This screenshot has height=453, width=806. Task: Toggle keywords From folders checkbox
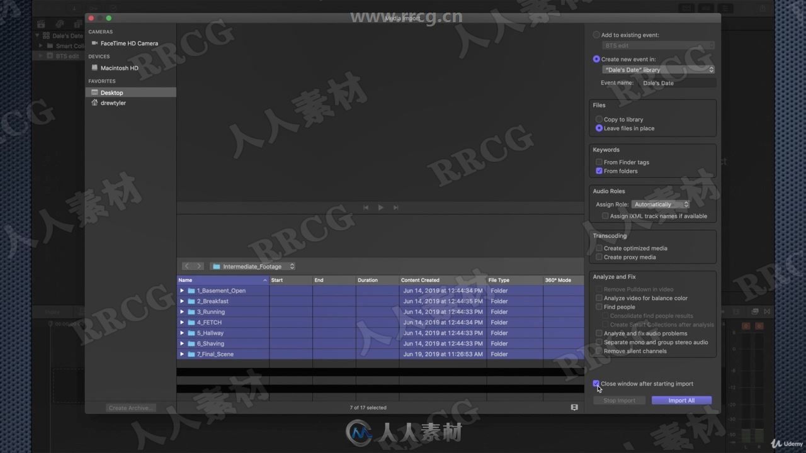tap(599, 171)
